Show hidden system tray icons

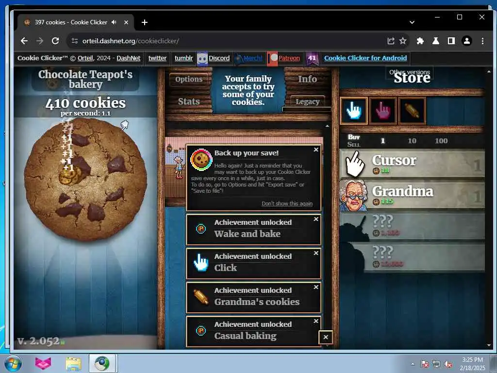413,364
